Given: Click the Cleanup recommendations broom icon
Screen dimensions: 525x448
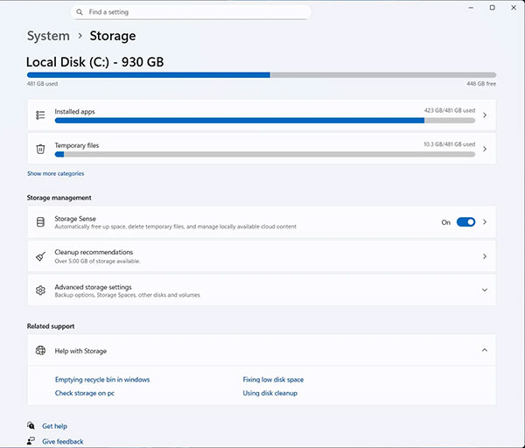Looking at the screenshot, I should pos(40,256).
